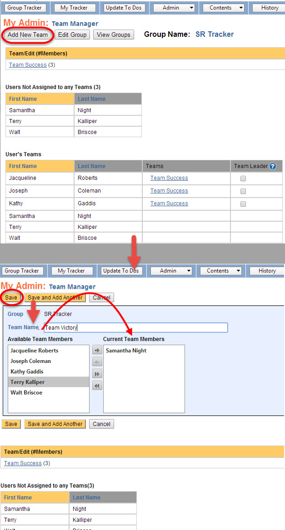Go to History in the topmost navigation bar
Screen dimensions: 285x530
point(270,8)
